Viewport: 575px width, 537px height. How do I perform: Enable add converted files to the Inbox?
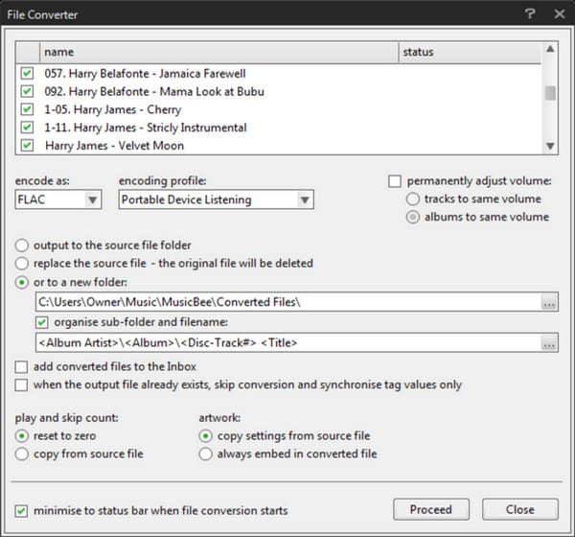point(21,366)
